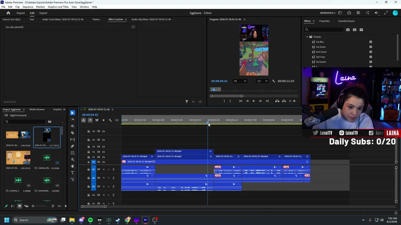This screenshot has height=225, width=401.
Task: Open the 1/2 playback resolution dropdown
Action: (262, 81)
